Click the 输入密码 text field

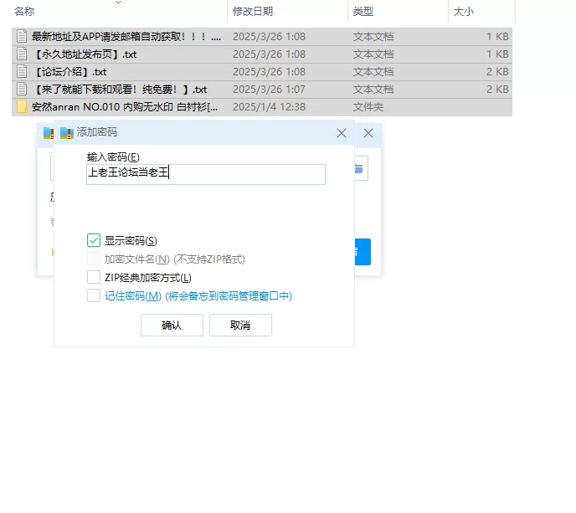206,174
